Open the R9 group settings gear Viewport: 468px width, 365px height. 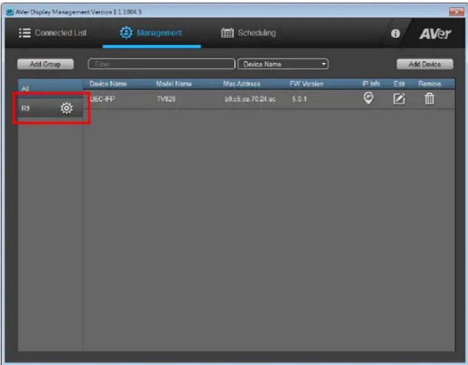[66, 108]
